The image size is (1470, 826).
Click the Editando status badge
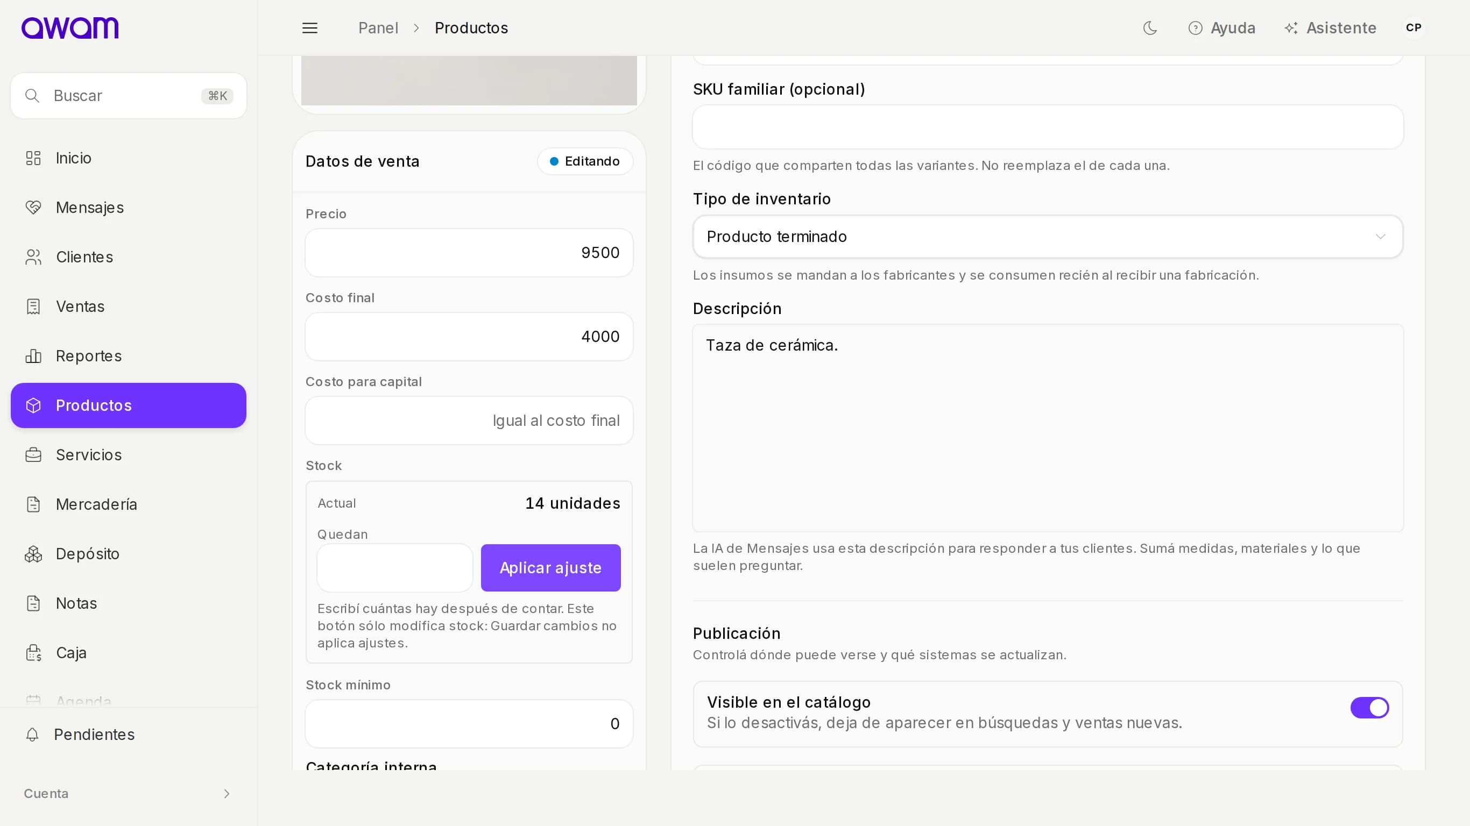tap(585, 161)
